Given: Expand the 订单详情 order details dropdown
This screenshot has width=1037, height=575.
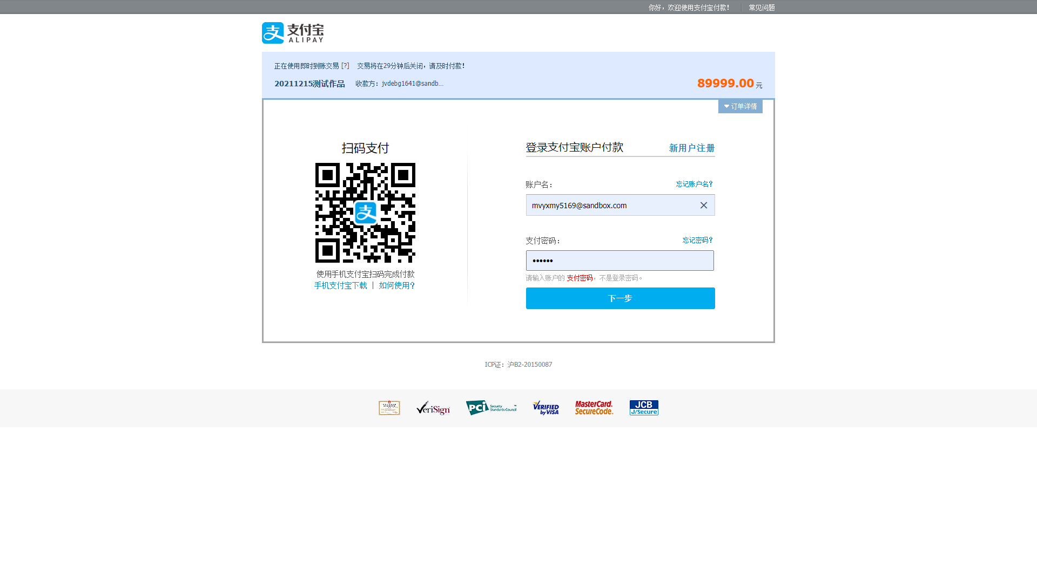Looking at the screenshot, I should pyautogui.click(x=740, y=106).
